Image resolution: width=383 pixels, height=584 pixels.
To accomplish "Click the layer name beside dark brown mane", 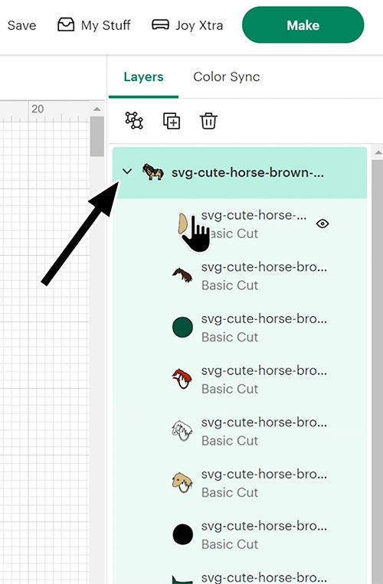I will (264, 266).
